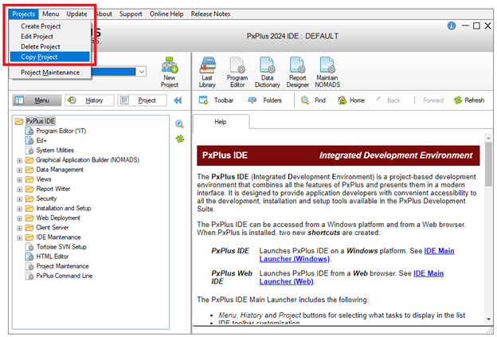Click the help pane vertical scrollbar thumb
Image resolution: width=497 pixels, height=337 pixels.
[488, 164]
